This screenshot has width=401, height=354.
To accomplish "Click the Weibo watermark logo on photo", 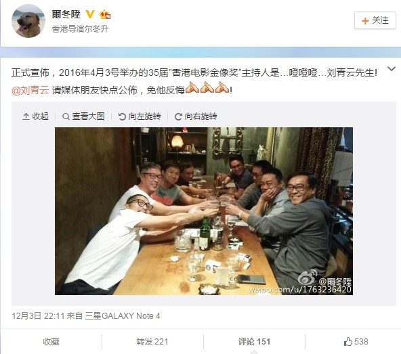I will 308,278.
